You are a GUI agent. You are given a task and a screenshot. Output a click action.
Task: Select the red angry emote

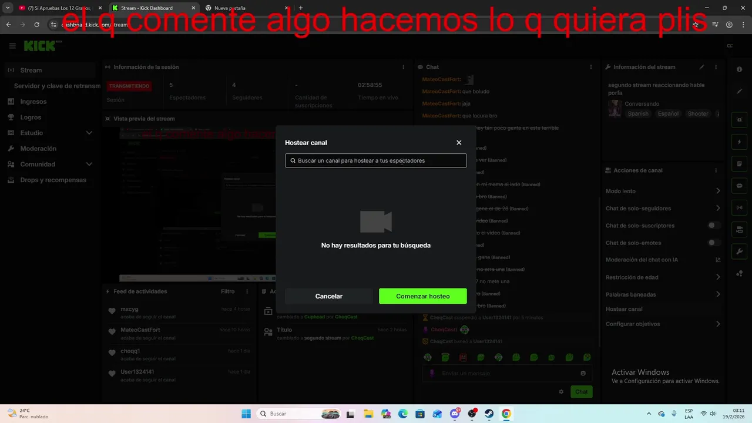tap(463, 357)
